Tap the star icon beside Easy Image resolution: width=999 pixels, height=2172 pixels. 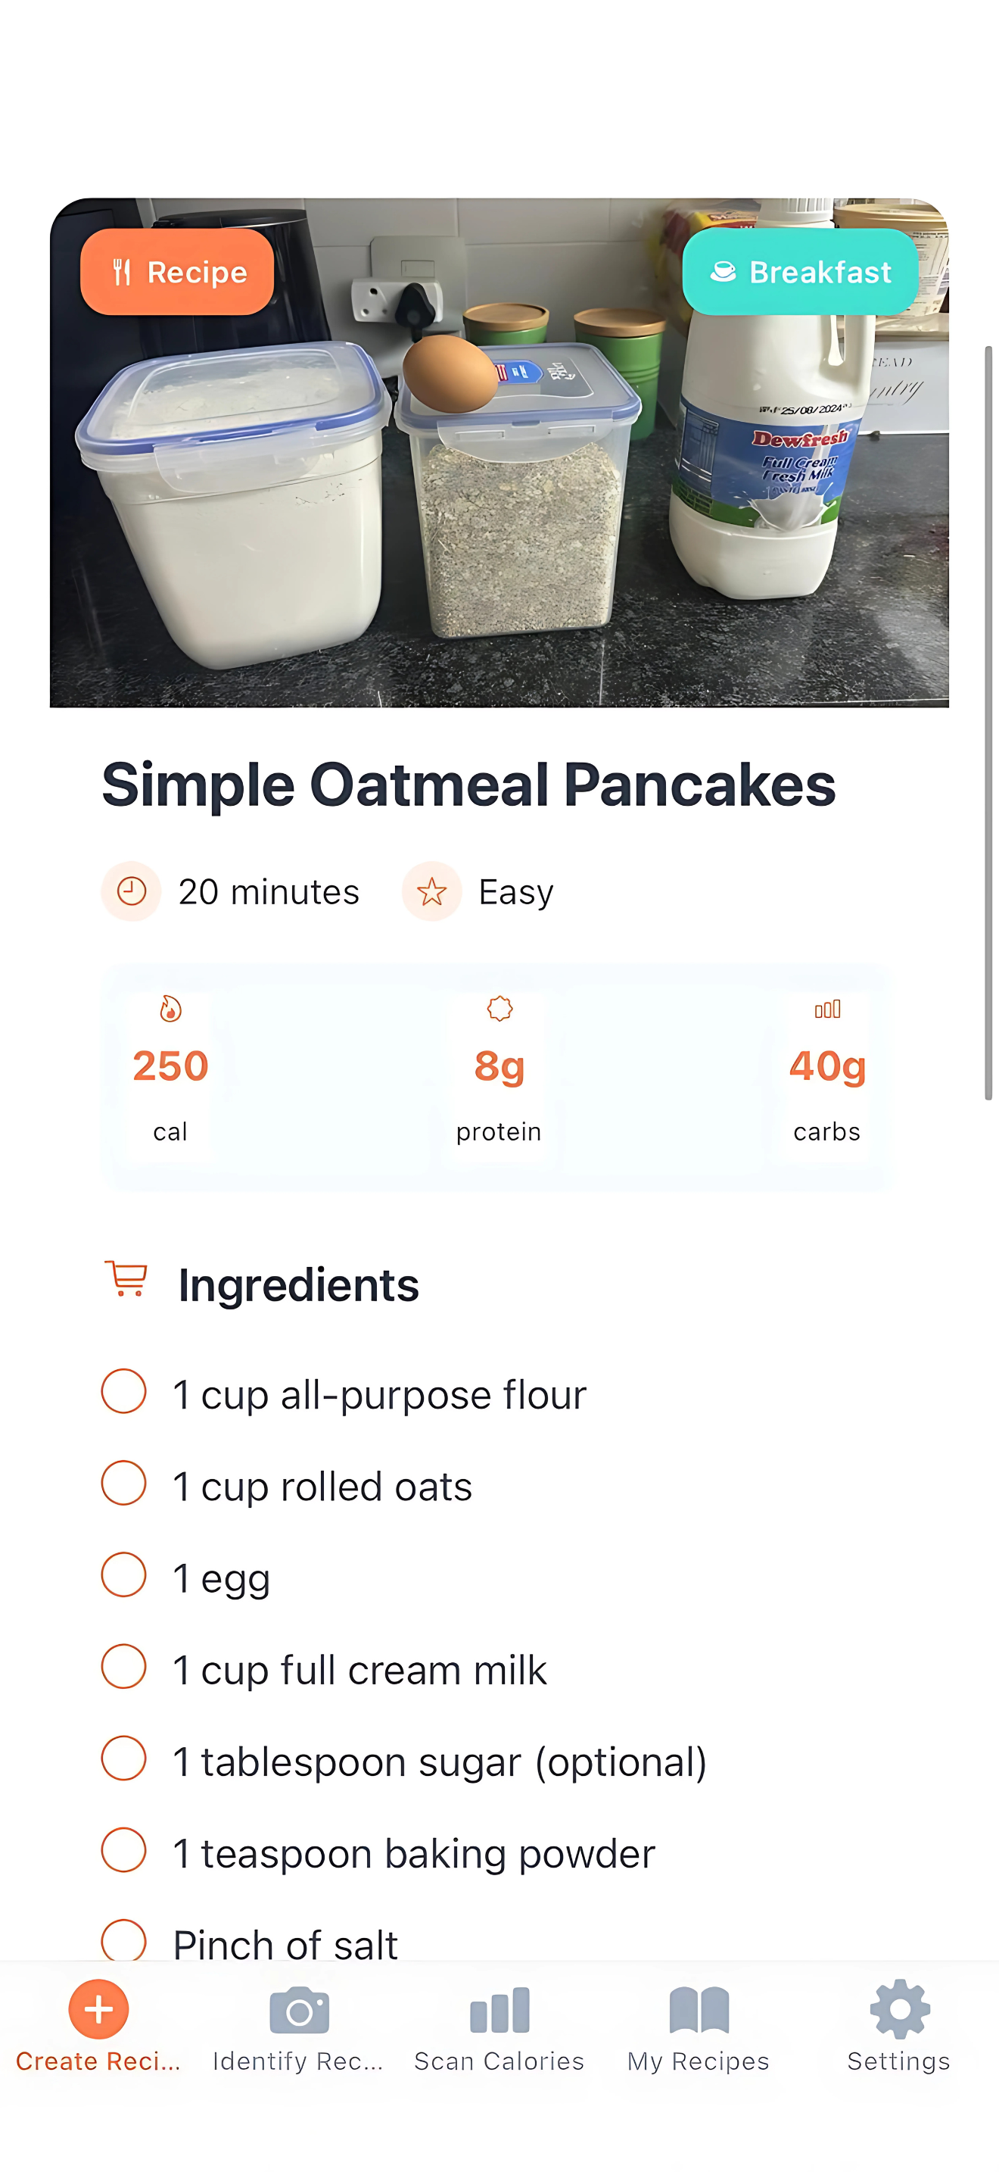[x=431, y=891]
